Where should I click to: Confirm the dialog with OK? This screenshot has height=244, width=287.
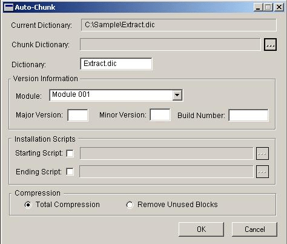[201, 229]
